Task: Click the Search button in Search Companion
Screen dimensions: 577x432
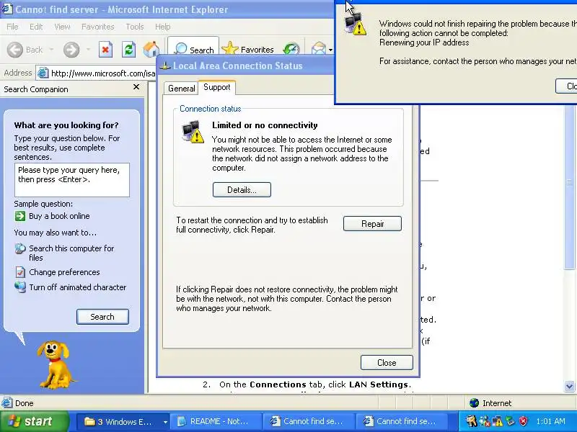Action: click(102, 317)
